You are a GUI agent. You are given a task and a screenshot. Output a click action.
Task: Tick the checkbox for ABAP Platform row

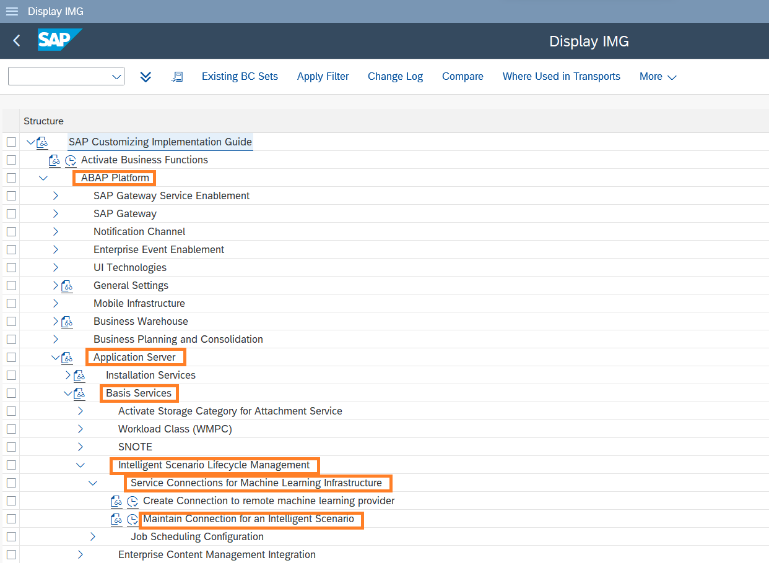tap(11, 178)
